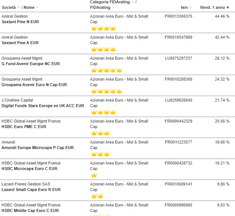Select ISIN FR0010689141
The image size is (235, 216).
[178, 184]
